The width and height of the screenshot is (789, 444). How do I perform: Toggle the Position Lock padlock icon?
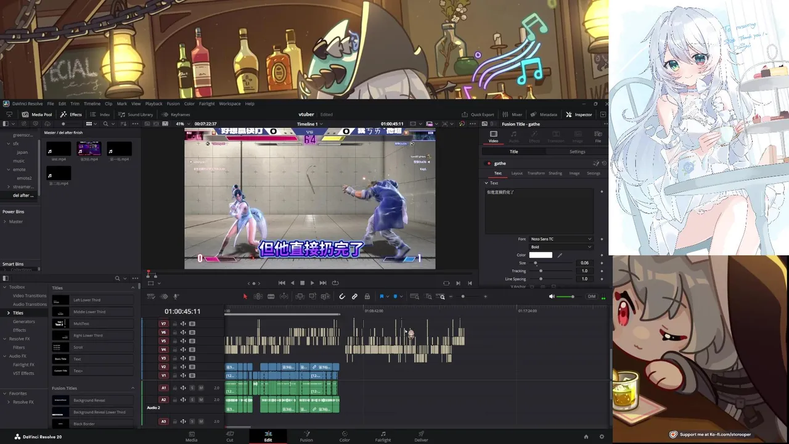(367, 297)
